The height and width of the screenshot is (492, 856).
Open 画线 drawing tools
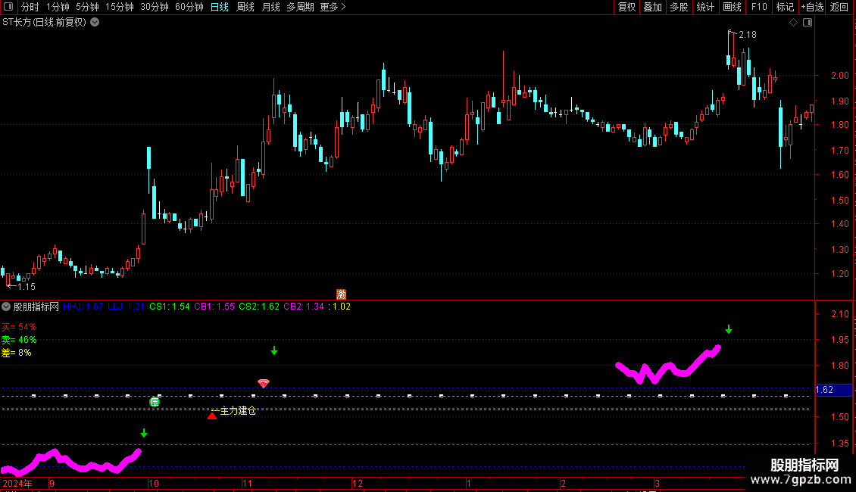(x=732, y=7)
